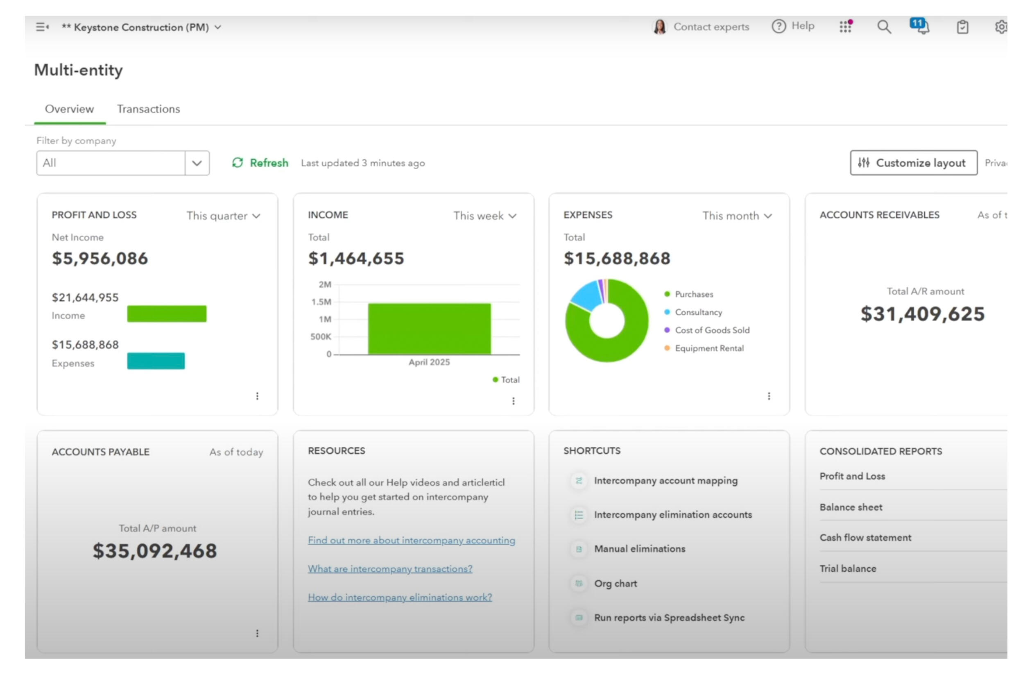This screenshot has width=1032, height=675.
Task: Open What are intercompany transactions link
Action: 390,569
